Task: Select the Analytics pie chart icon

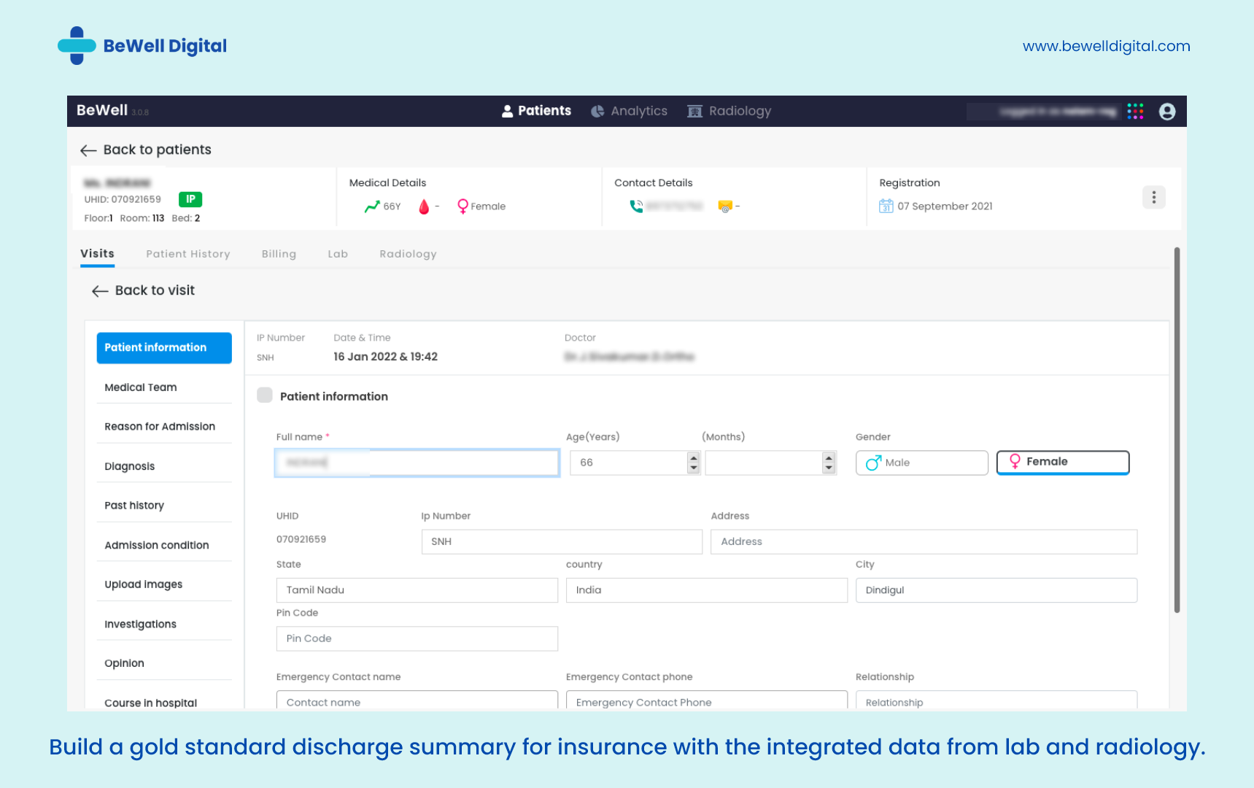Action: tap(597, 110)
